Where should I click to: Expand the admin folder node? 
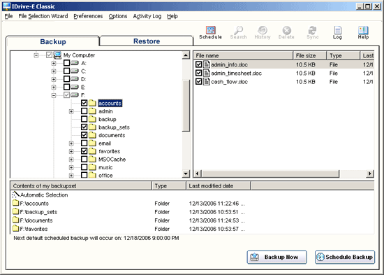click(71, 111)
